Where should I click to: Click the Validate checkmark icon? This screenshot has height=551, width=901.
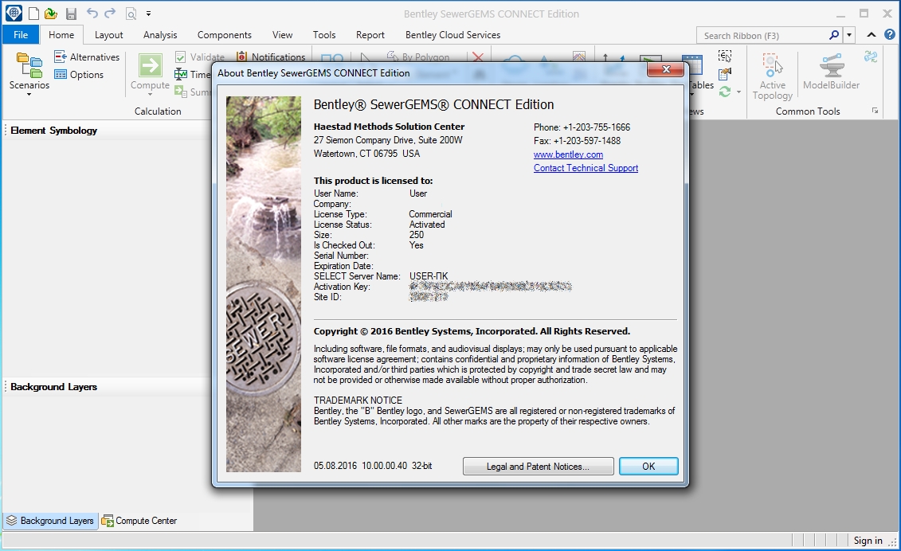pos(180,57)
